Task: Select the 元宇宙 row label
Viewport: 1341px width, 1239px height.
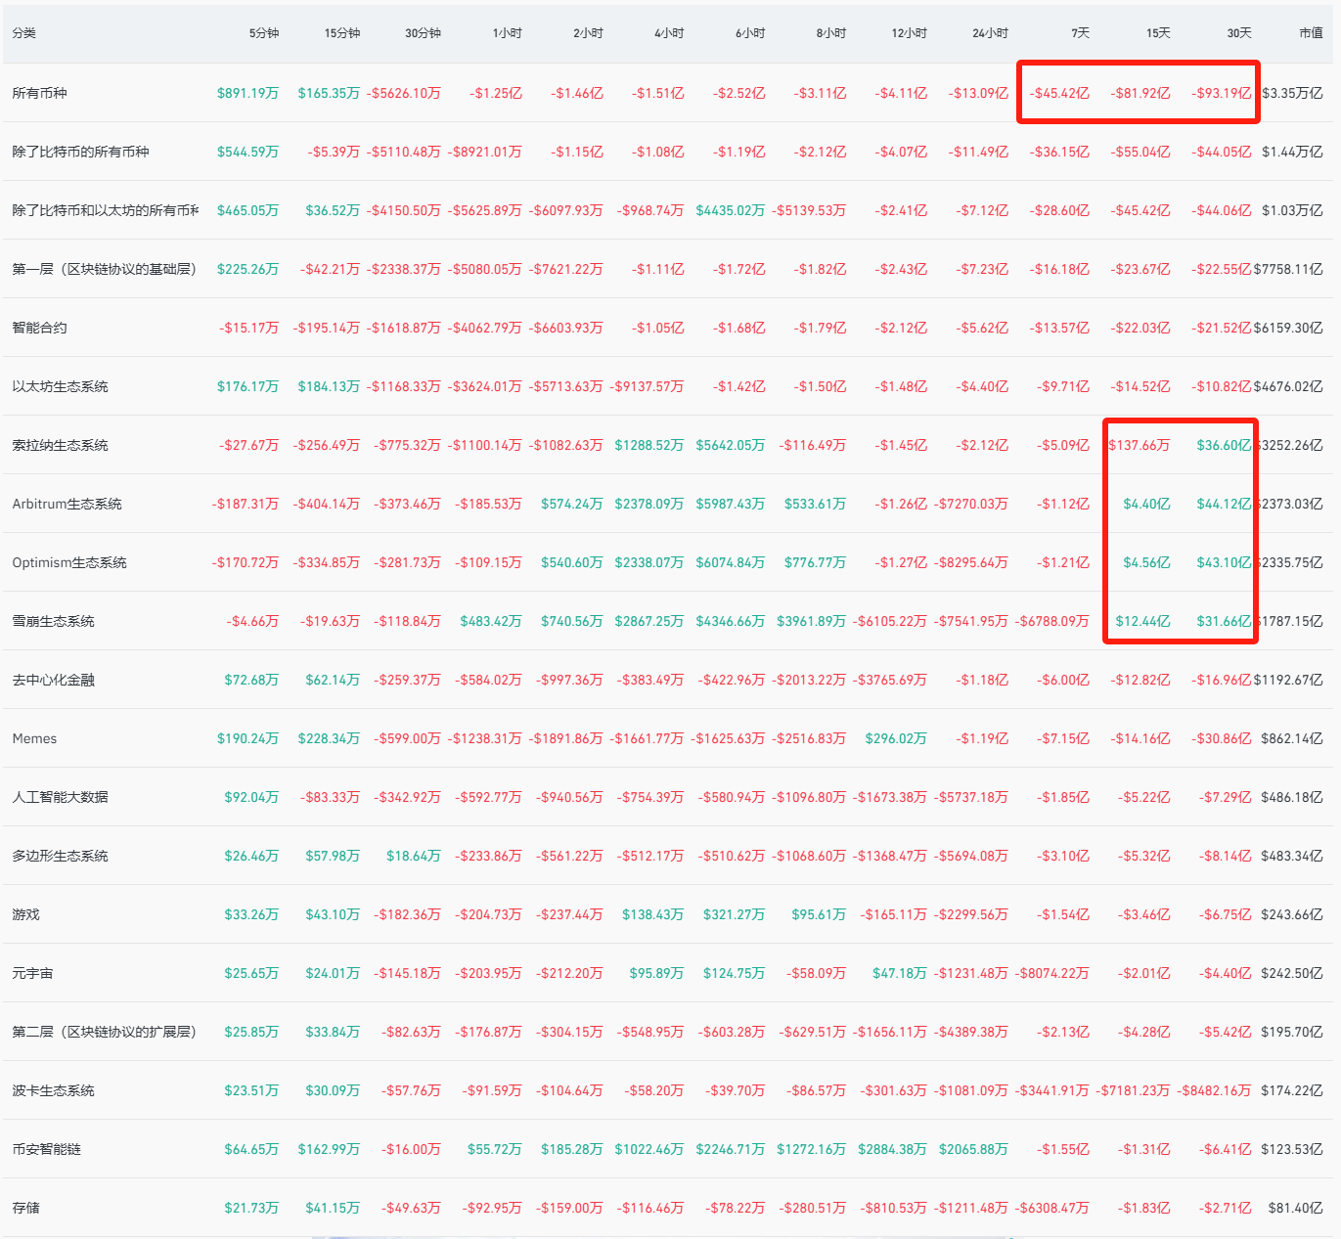Action: (32, 973)
